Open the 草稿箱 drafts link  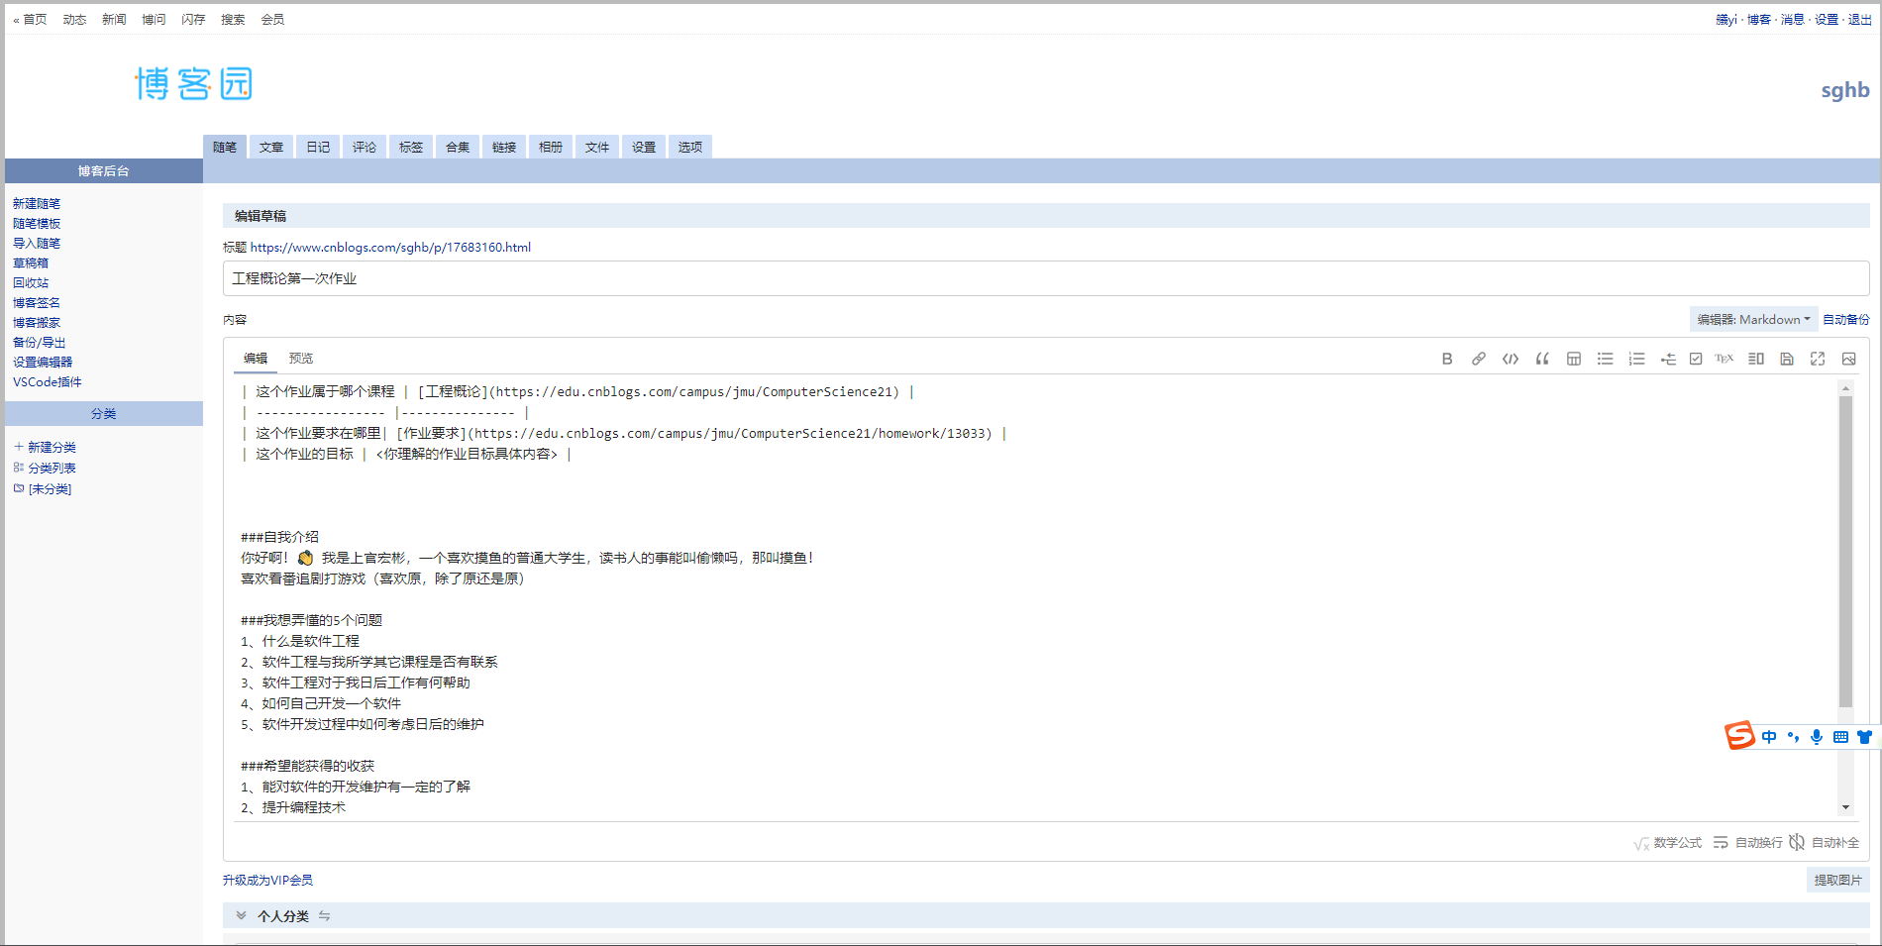click(31, 263)
